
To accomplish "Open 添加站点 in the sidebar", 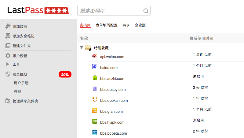I will pos(20,26).
